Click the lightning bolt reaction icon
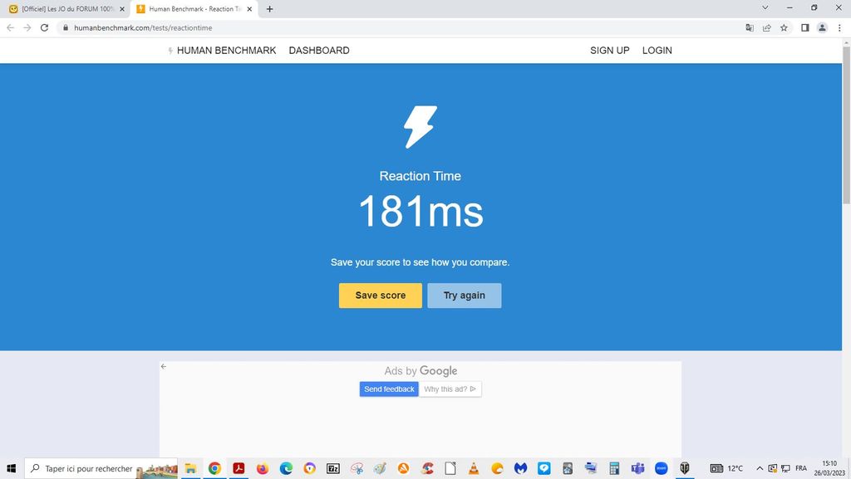 pos(420,127)
